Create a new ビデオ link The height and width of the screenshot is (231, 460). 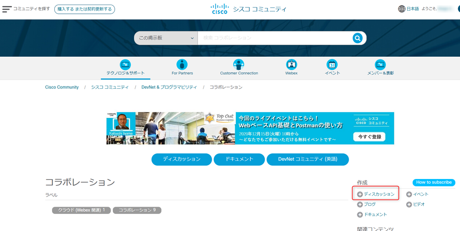(419, 205)
